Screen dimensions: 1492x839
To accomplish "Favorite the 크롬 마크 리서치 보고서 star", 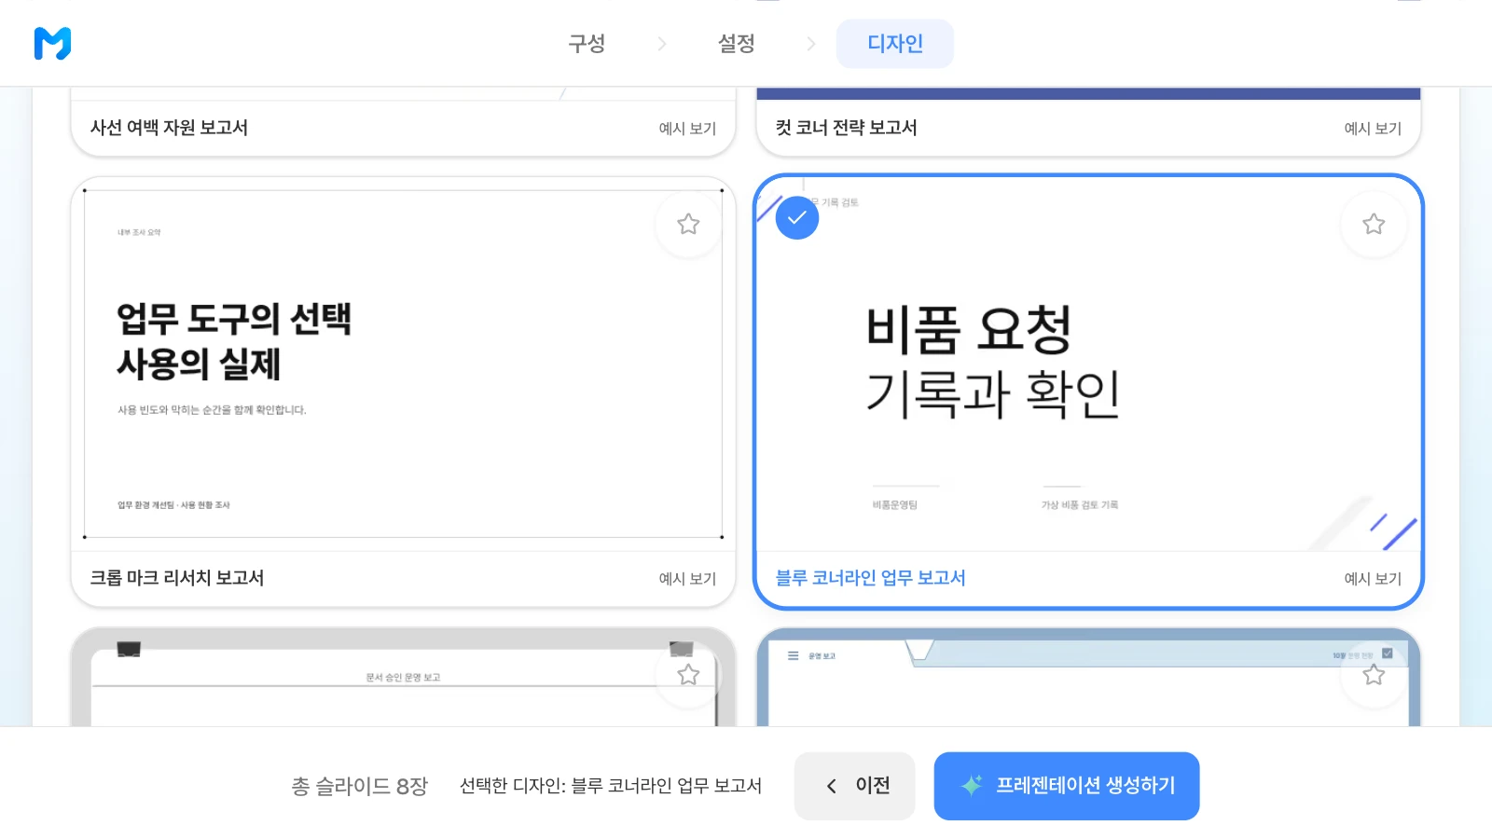I will tap(688, 224).
